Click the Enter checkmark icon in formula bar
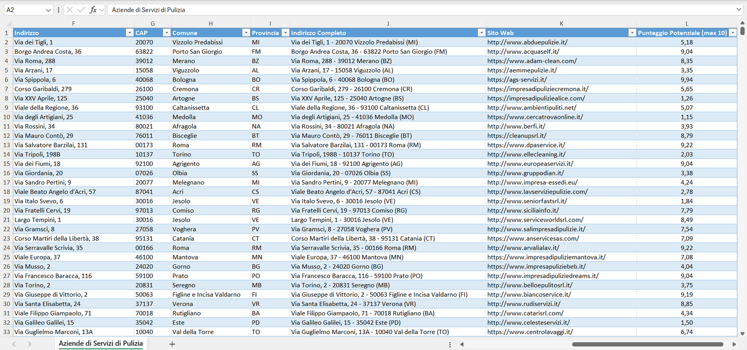The image size is (747, 350). (81, 10)
